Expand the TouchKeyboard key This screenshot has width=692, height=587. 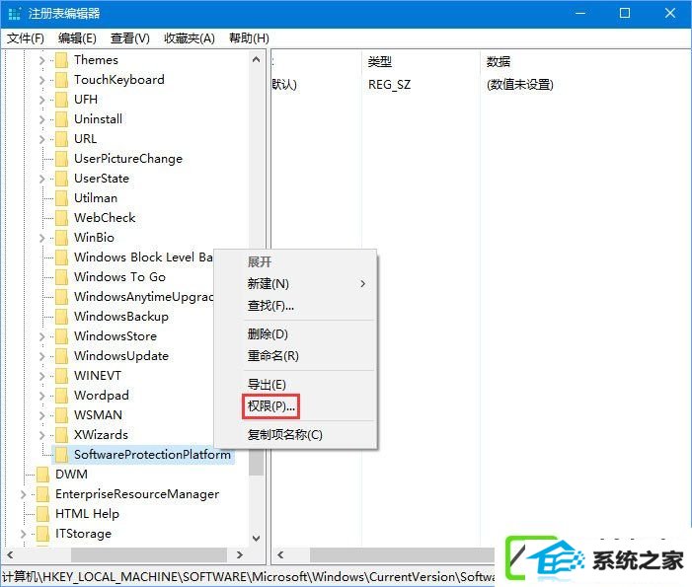click(41, 80)
